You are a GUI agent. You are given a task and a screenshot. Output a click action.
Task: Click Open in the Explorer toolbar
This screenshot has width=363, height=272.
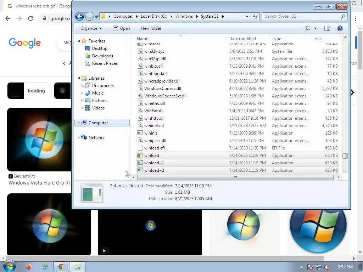coord(122,28)
